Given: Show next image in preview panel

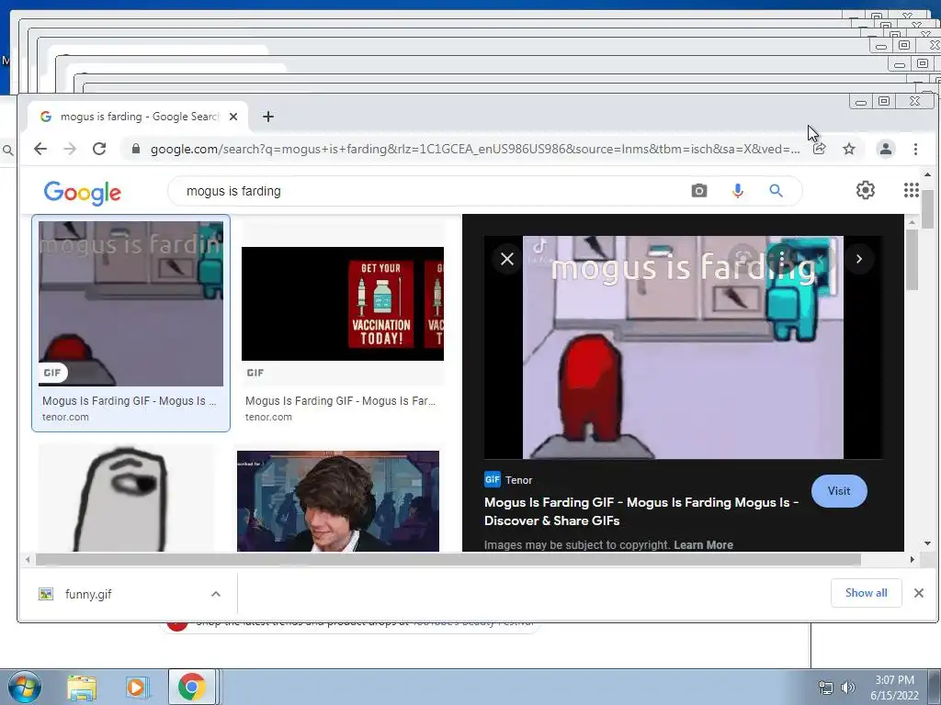Looking at the screenshot, I should pos(859,259).
